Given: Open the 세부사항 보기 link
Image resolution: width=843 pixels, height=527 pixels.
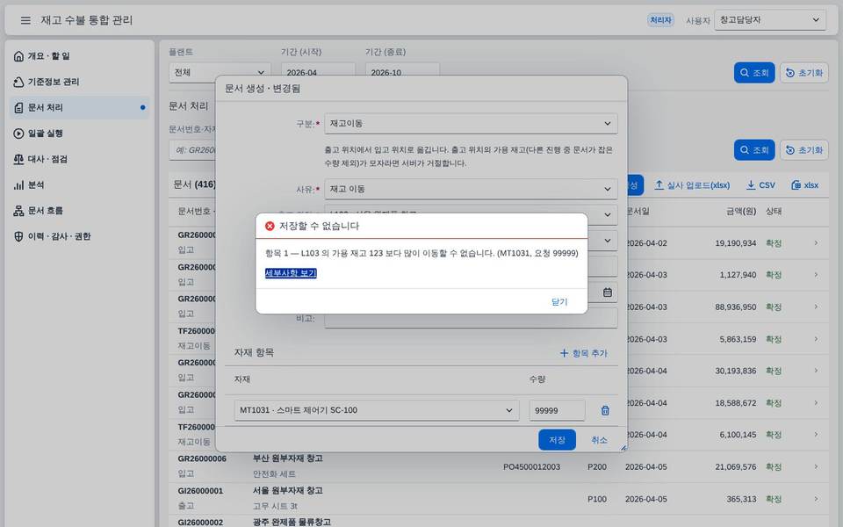Looking at the screenshot, I should [x=291, y=273].
